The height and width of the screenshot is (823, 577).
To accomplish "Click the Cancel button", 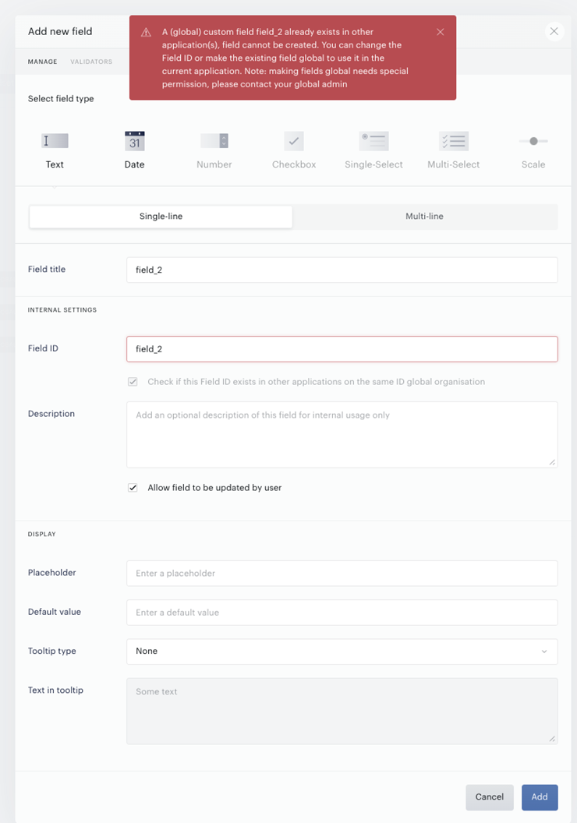I will coord(490,797).
